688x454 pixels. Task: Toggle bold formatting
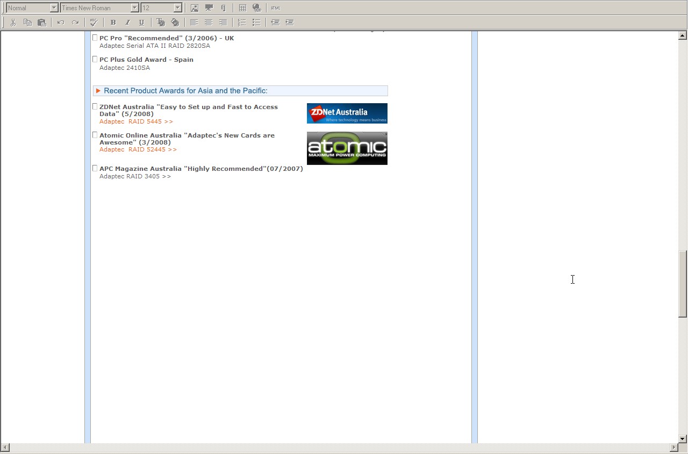click(113, 23)
